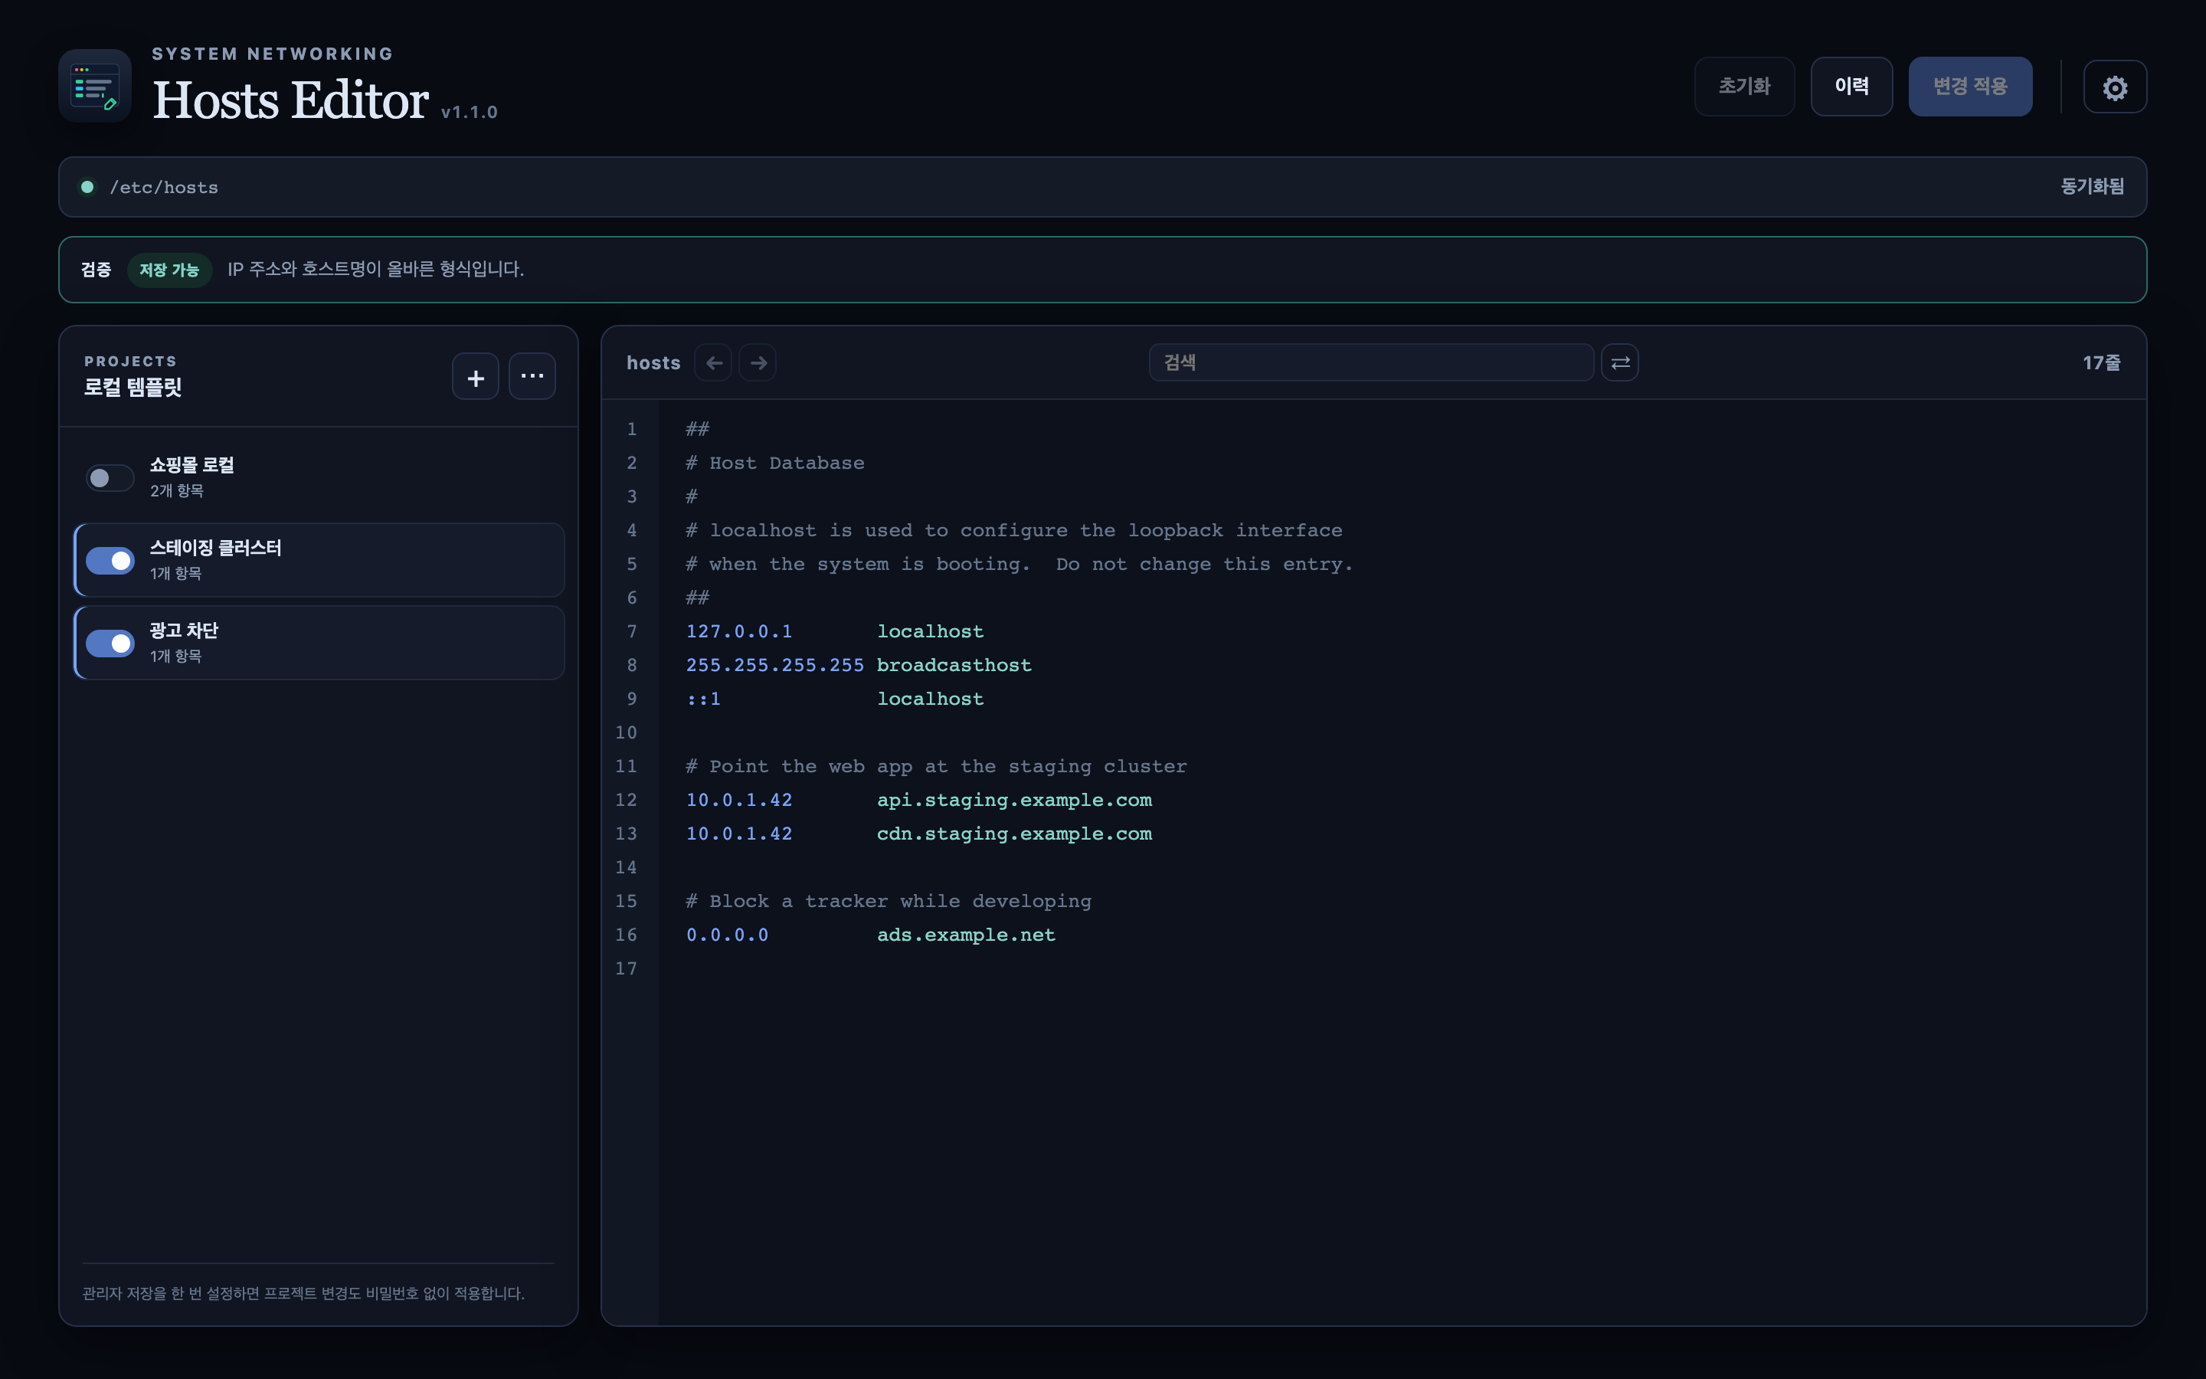Open the settings gear icon
Image resolution: width=2206 pixels, height=1379 pixels.
point(2115,87)
